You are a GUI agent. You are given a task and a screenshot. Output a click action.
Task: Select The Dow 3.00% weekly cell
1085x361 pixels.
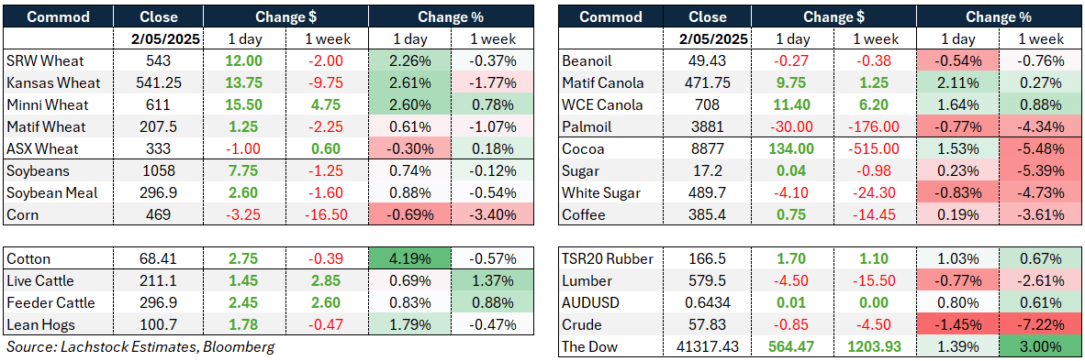pyautogui.click(x=1041, y=346)
